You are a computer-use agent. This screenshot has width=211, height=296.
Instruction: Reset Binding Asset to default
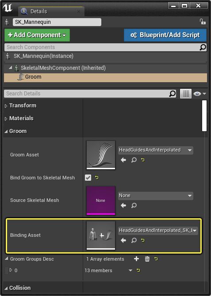click(x=143, y=240)
